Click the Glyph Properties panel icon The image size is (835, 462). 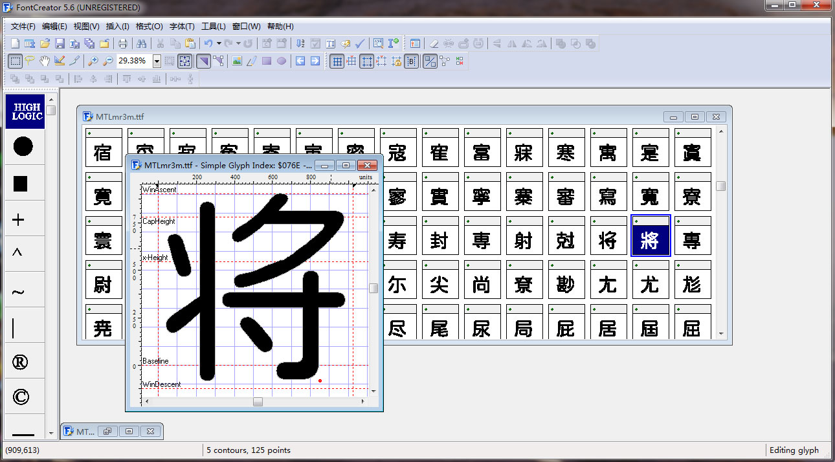coord(415,43)
